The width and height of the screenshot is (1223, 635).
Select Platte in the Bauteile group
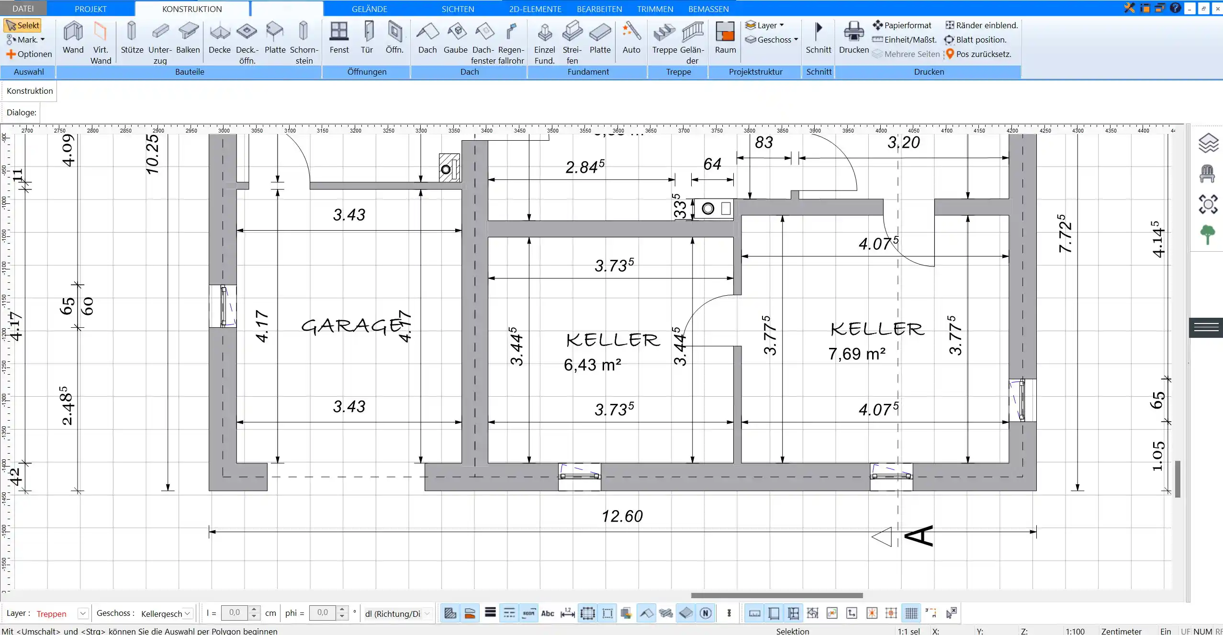275,38
